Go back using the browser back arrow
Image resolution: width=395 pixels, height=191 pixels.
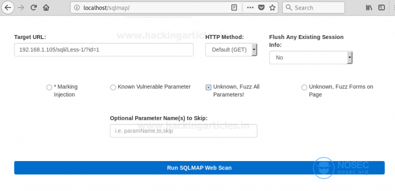[x=8, y=7]
